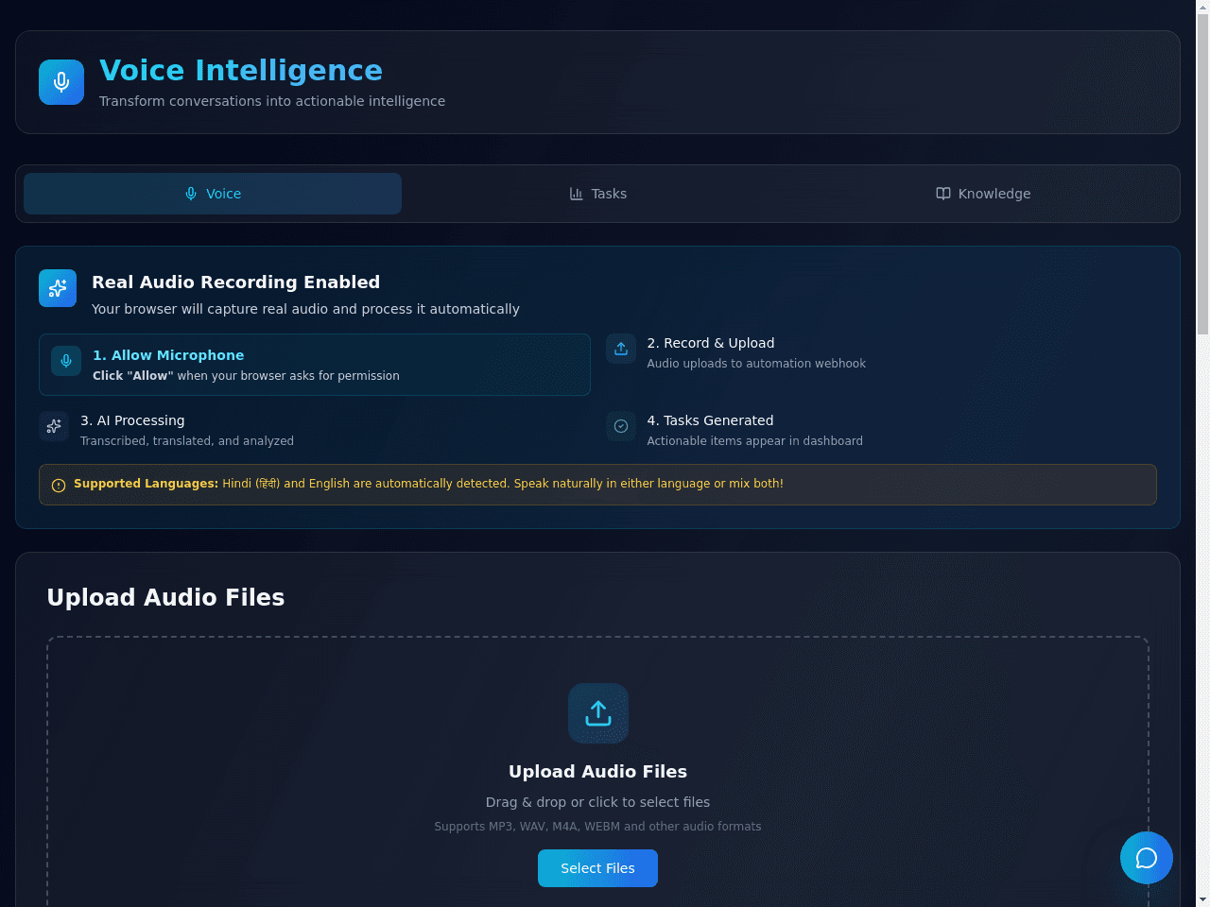This screenshot has width=1210, height=907.
Task: Switch to the Voice tab
Action: pyautogui.click(x=213, y=194)
